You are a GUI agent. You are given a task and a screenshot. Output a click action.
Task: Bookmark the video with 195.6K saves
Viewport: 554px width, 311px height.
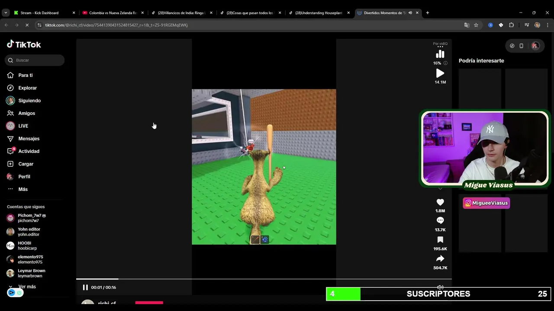[440, 240]
